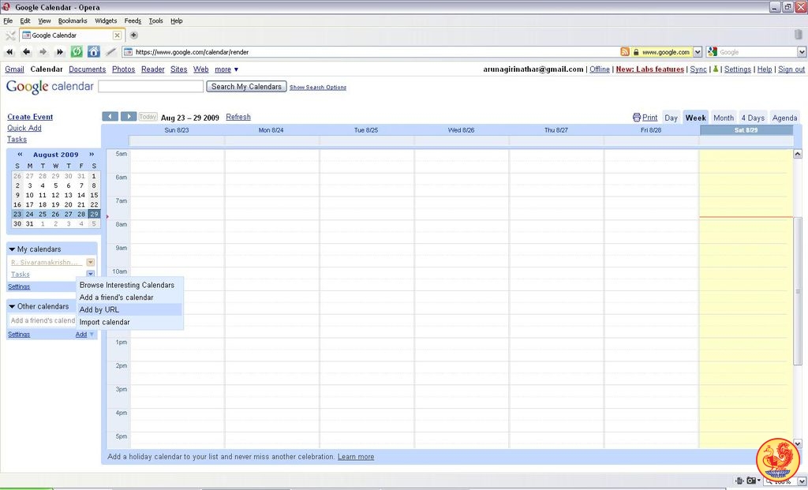
Task: Open the Quick Add link
Action: click(24, 129)
